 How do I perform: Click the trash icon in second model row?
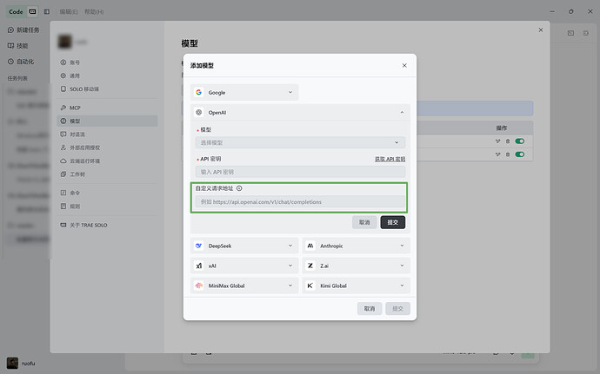point(508,154)
